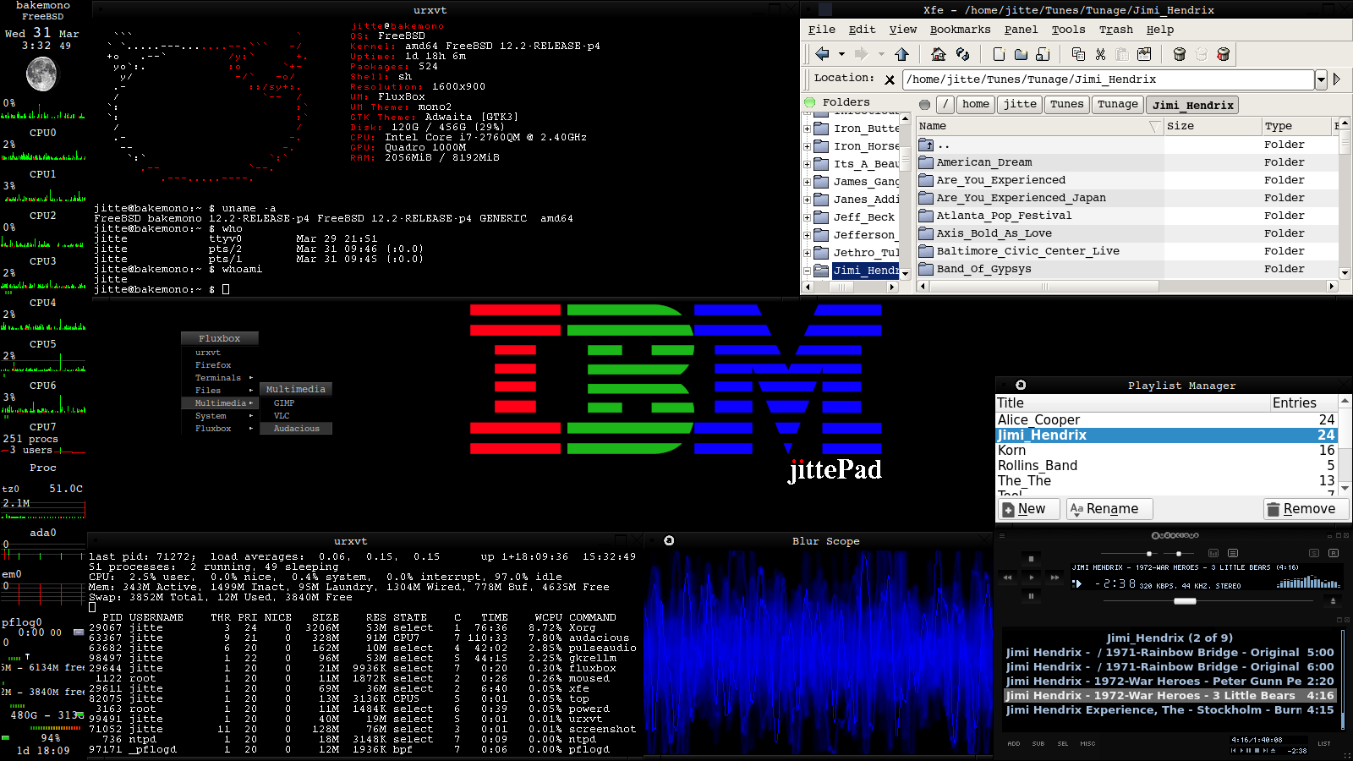1353x761 pixels.
Task: Toggle the playlist editor in Audacious
Action: coord(1233,553)
